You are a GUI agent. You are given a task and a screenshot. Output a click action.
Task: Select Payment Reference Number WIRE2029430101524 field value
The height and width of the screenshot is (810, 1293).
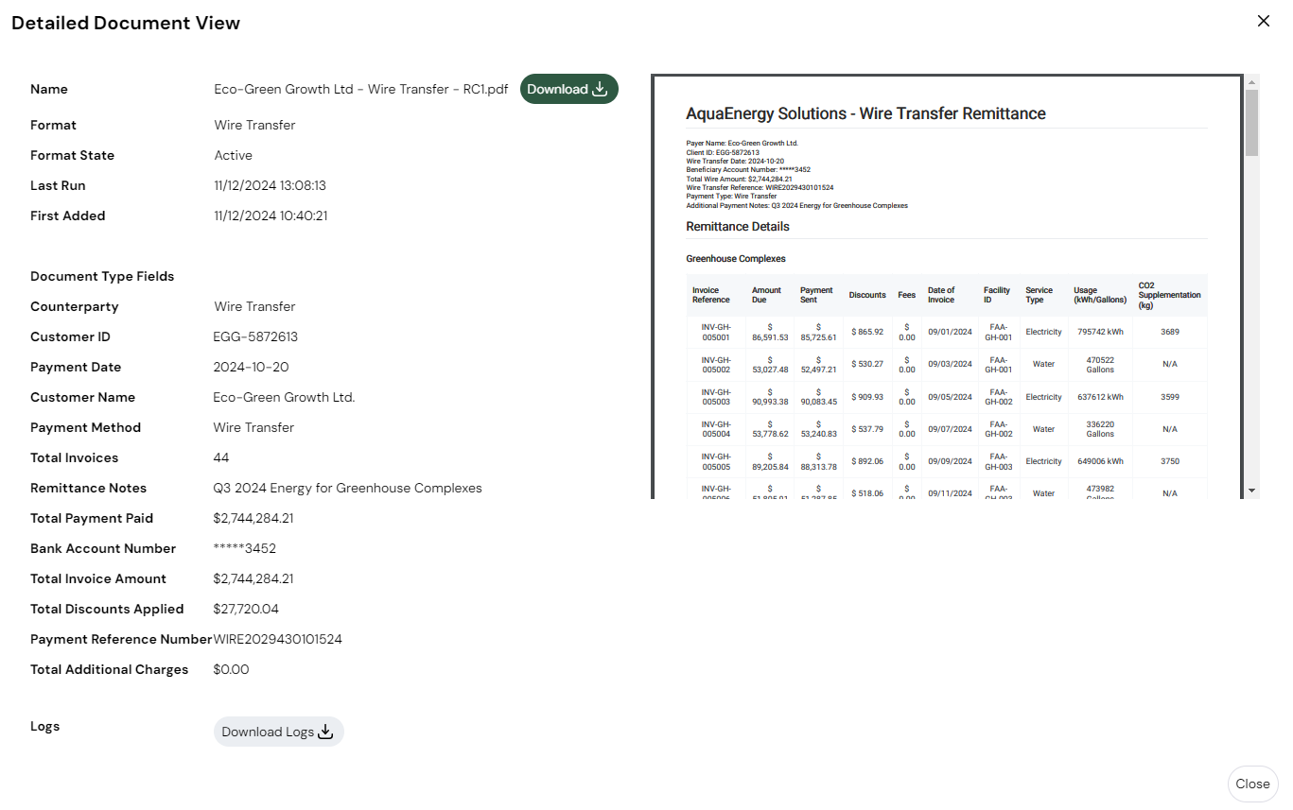(x=278, y=639)
